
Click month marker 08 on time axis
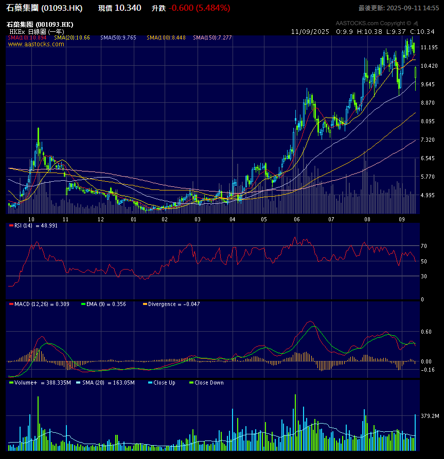[x=367, y=219]
